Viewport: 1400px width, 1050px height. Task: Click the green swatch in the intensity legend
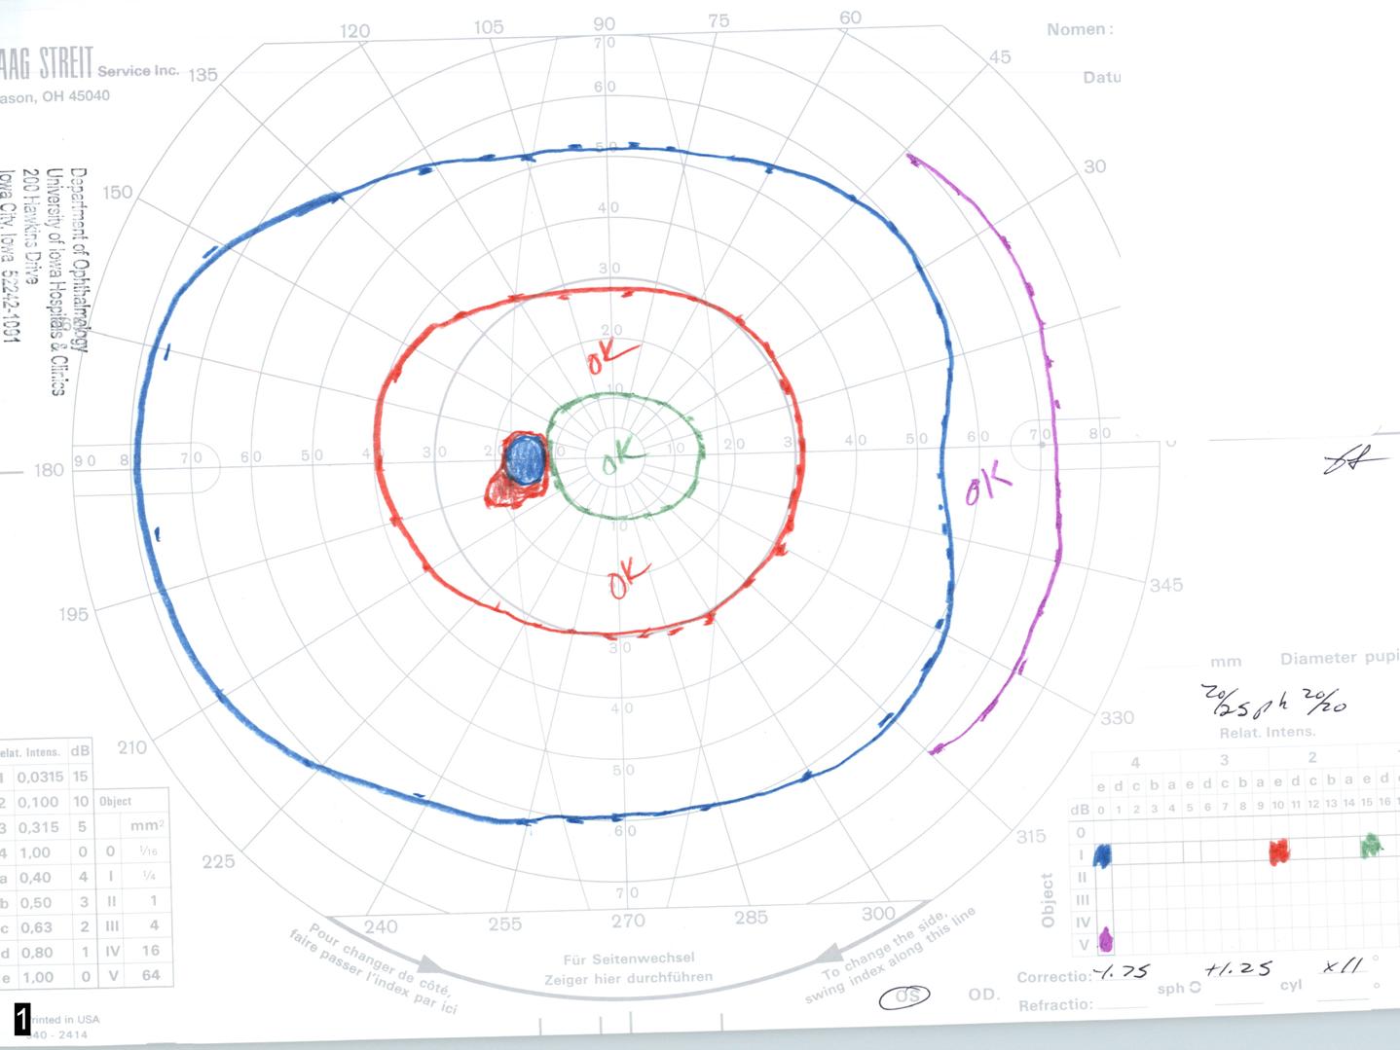[x=1371, y=846]
